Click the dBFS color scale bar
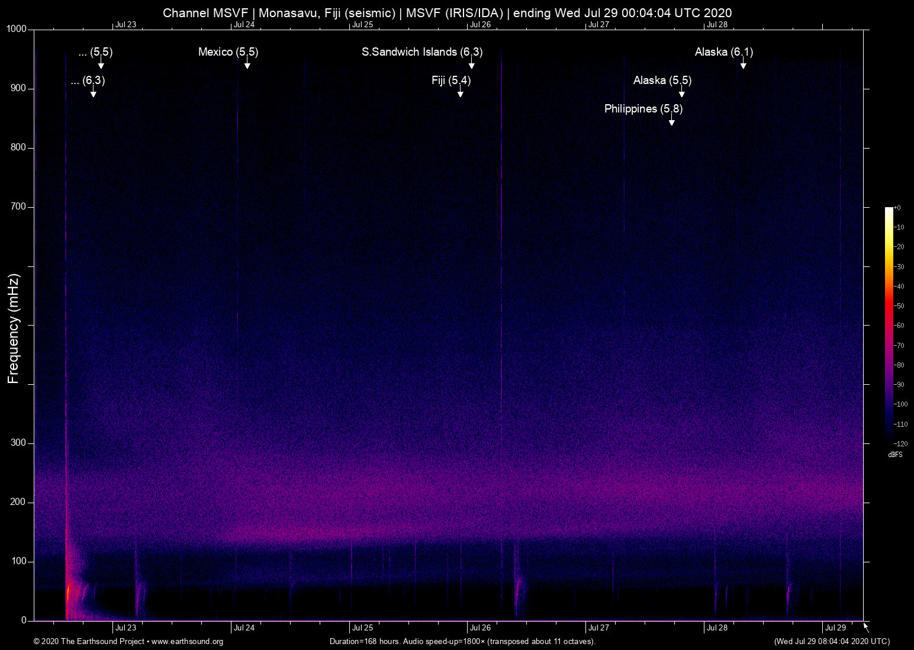Image resolution: width=914 pixels, height=650 pixels. click(889, 324)
